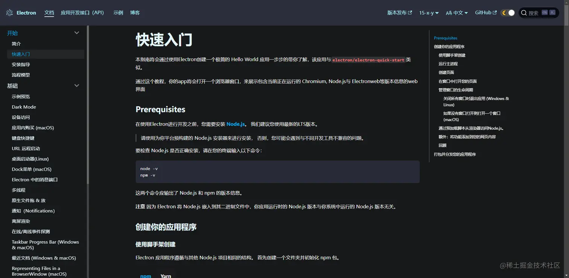
Task: Open Taskbar Progress Bar sidebar page
Action: click(x=46, y=245)
